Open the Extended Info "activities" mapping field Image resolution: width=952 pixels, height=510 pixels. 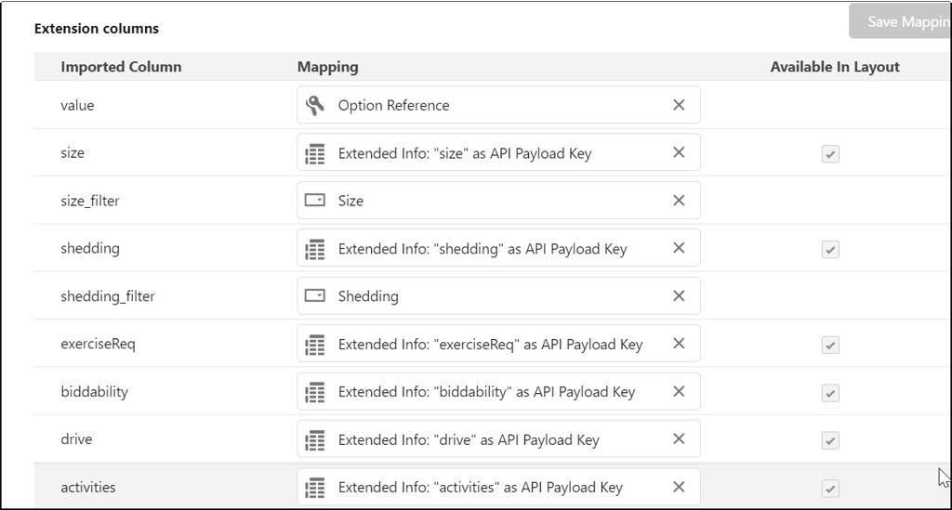coord(498,487)
